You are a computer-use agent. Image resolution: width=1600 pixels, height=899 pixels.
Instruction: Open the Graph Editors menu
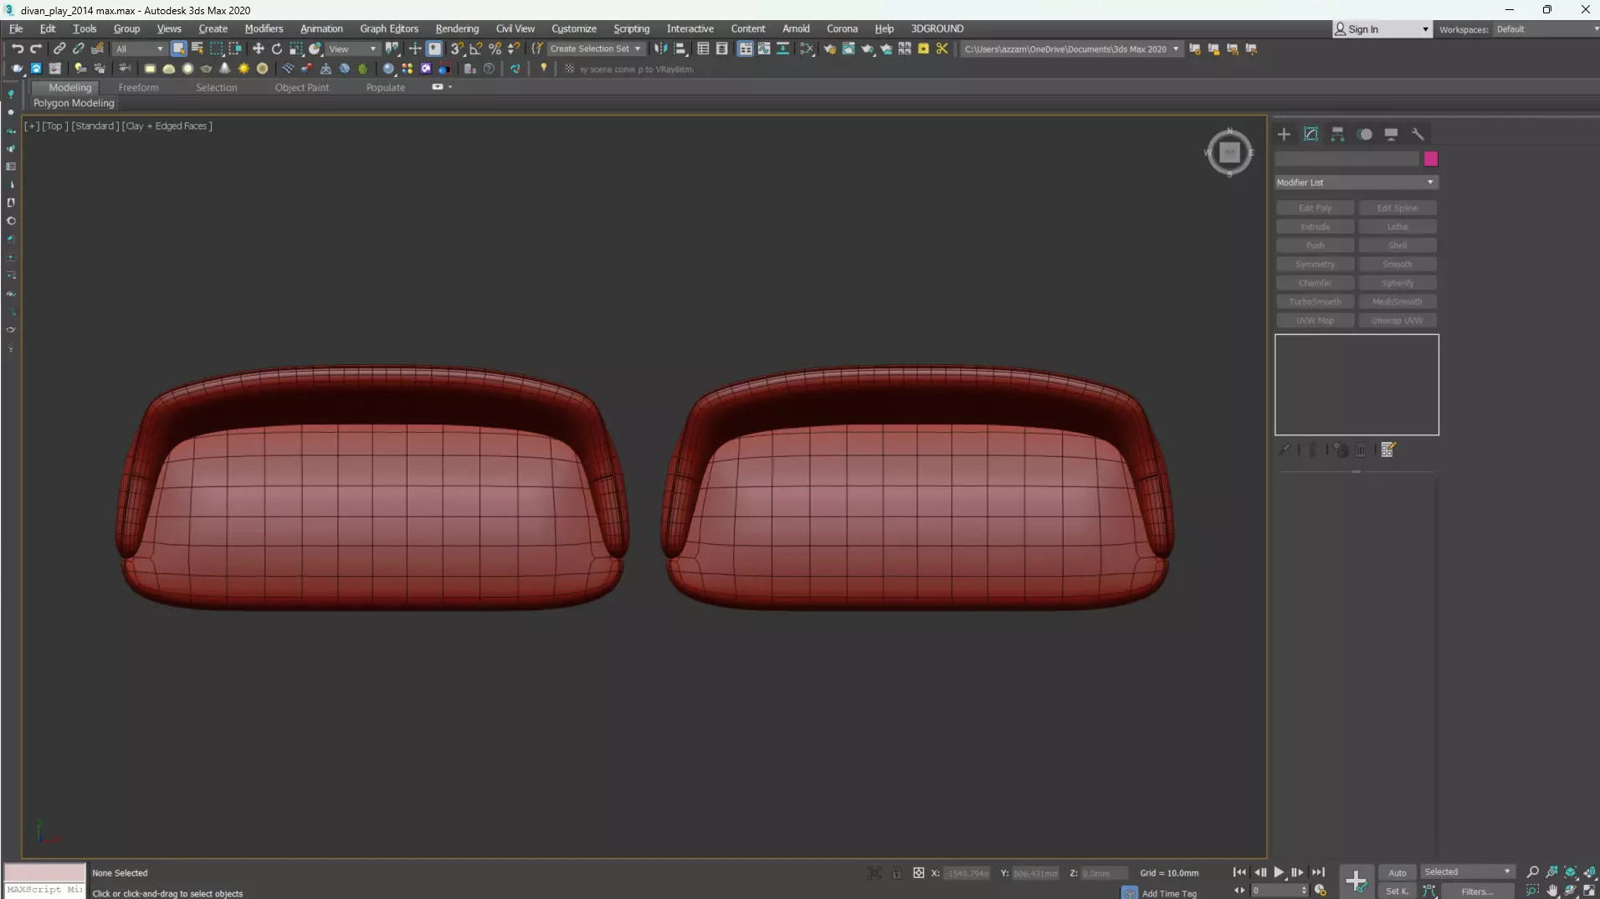tap(389, 28)
